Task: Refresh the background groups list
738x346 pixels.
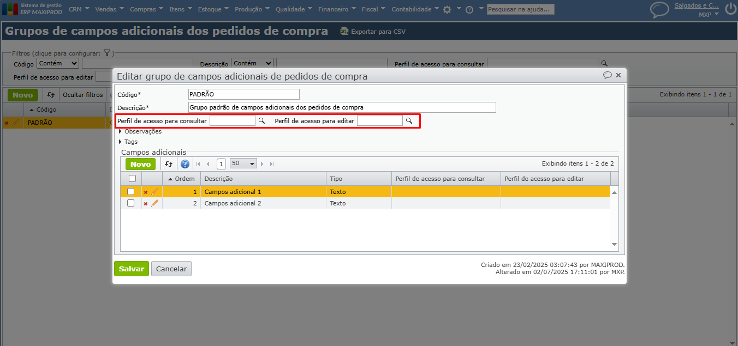Action: pos(51,95)
